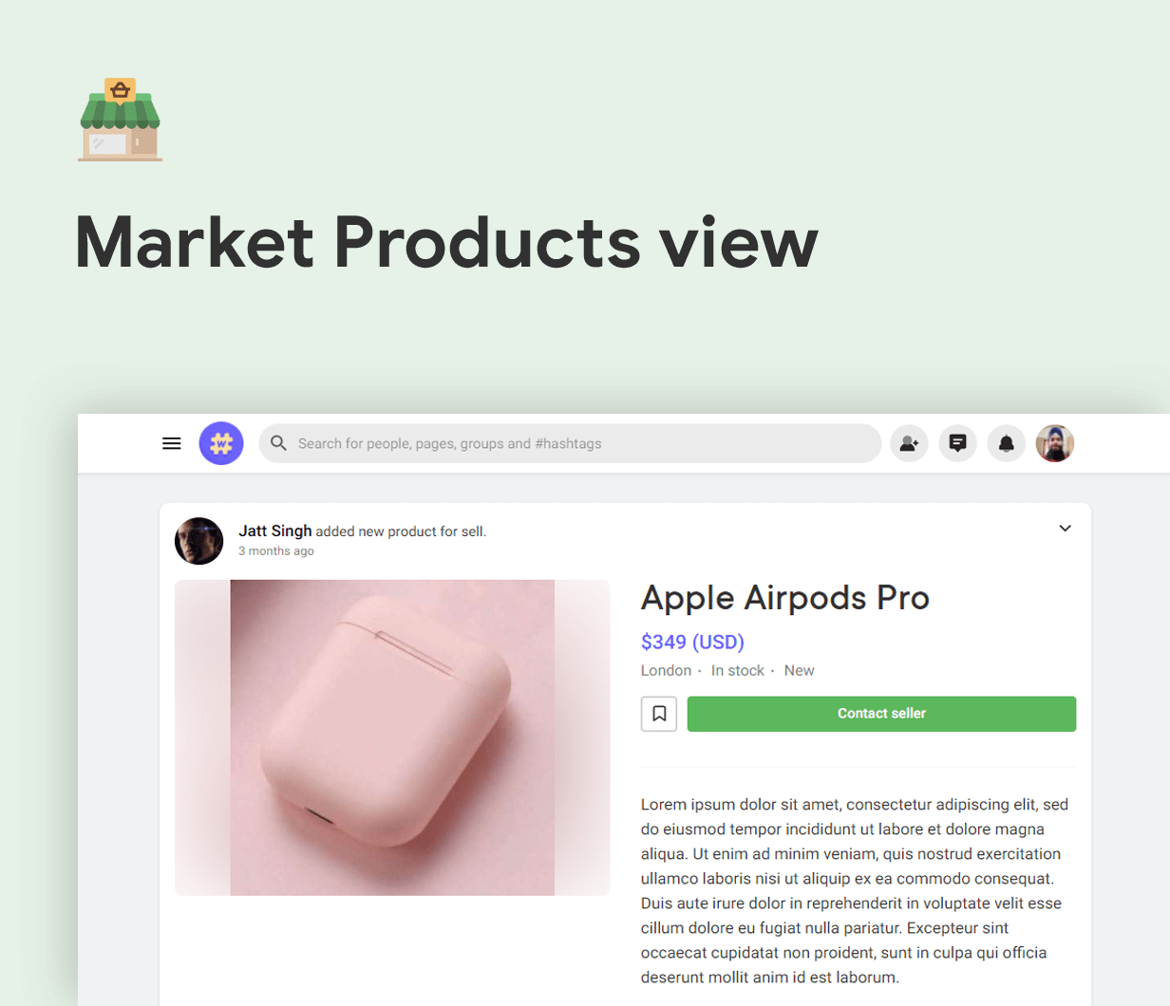The image size is (1170, 1006).
Task: Open the hamburger menu
Action: click(x=171, y=443)
